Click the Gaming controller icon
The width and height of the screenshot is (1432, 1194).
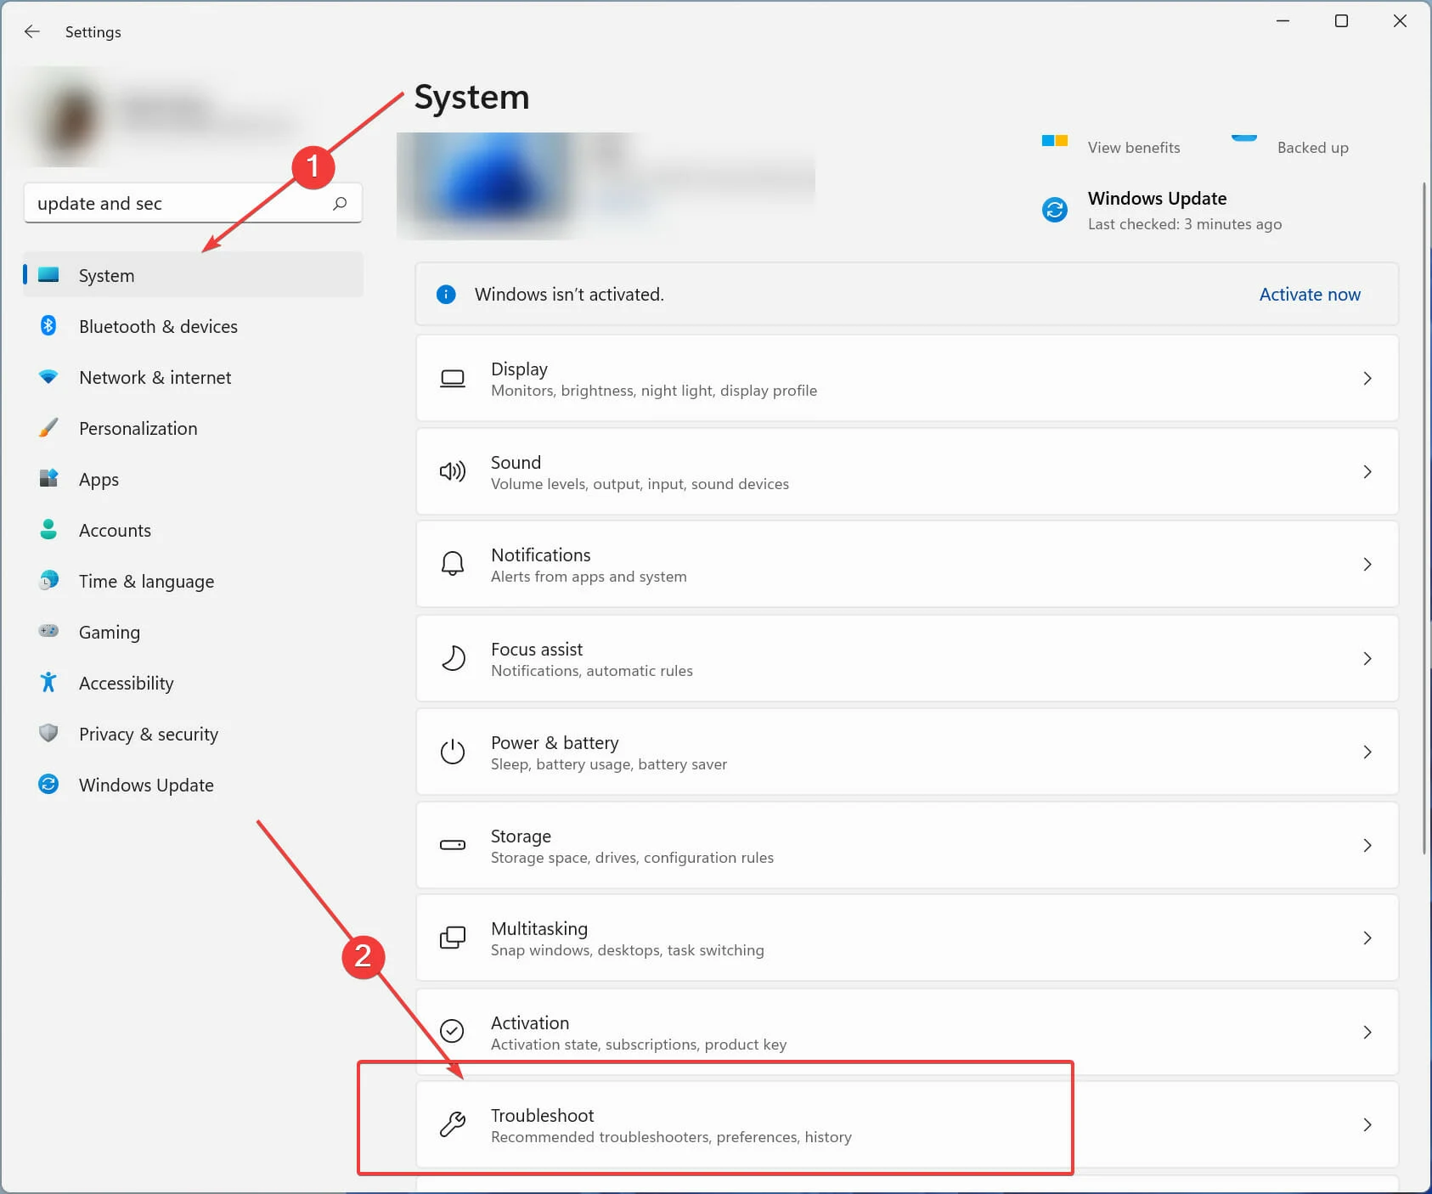[x=48, y=631]
